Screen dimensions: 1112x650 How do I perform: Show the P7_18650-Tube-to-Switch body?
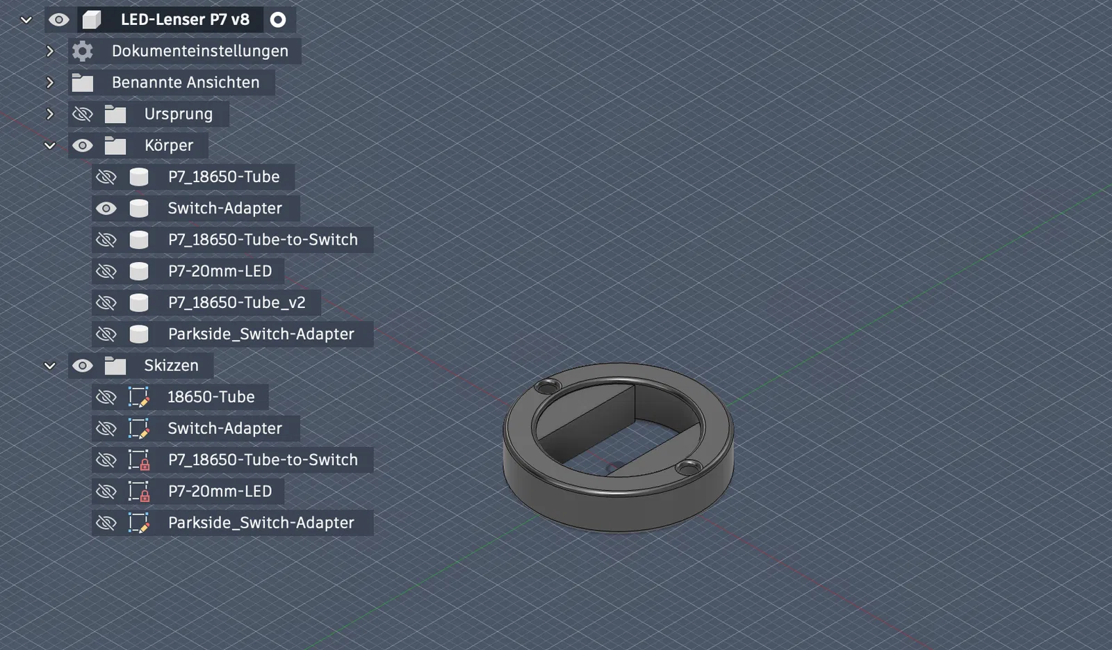coord(106,240)
